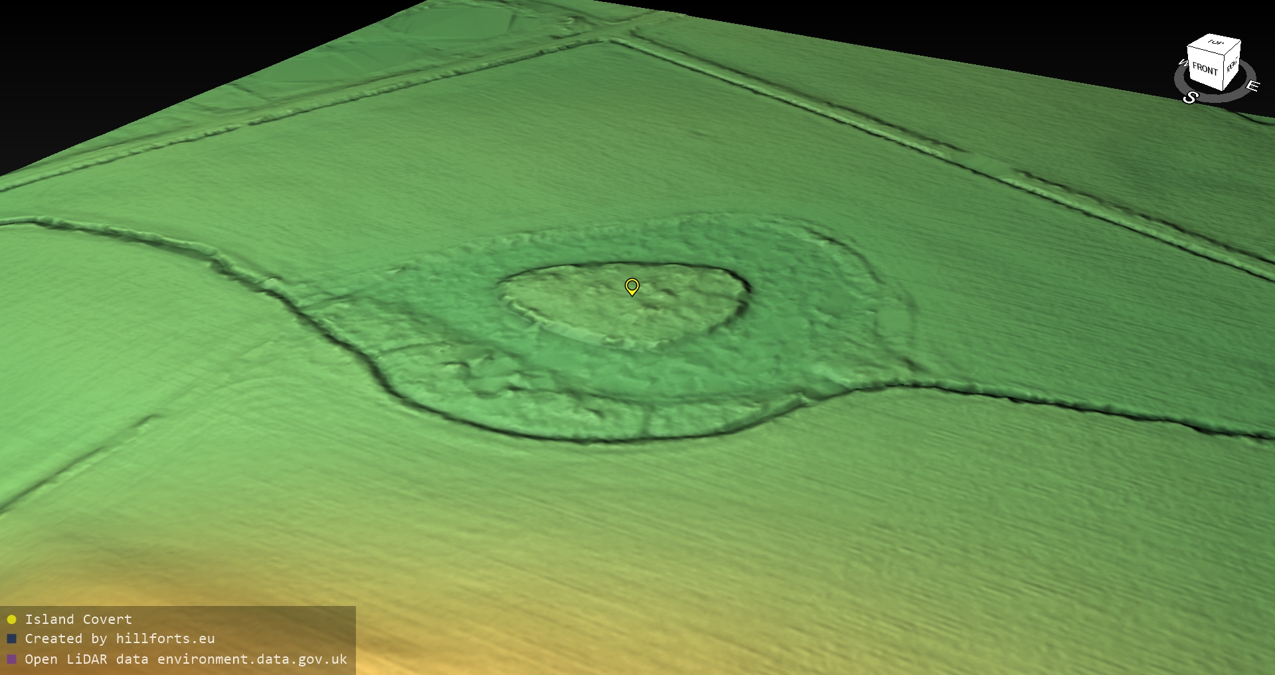Click the FRONT face of the view cube
This screenshot has width=1275, height=675.
1204,69
